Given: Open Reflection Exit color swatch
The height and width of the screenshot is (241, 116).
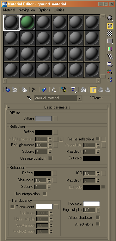Looking at the screenshot, I should point(92,158).
